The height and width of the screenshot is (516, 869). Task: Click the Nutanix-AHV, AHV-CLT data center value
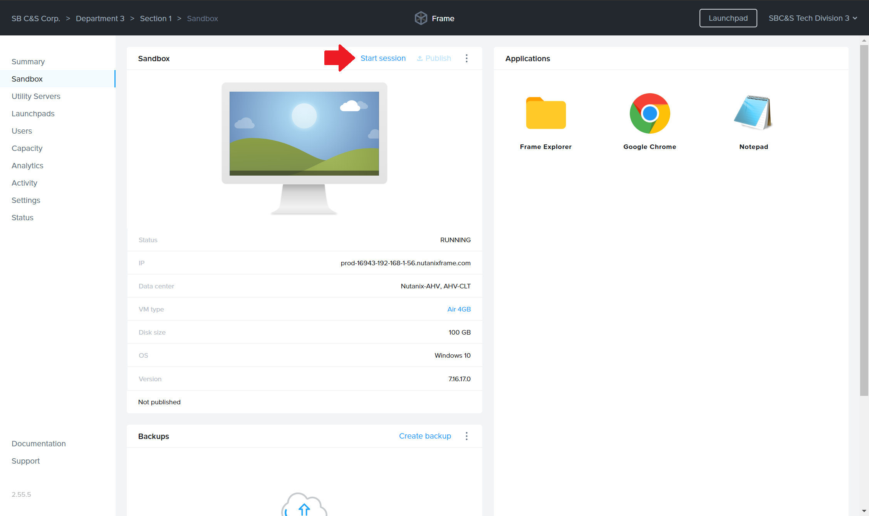(x=436, y=286)
